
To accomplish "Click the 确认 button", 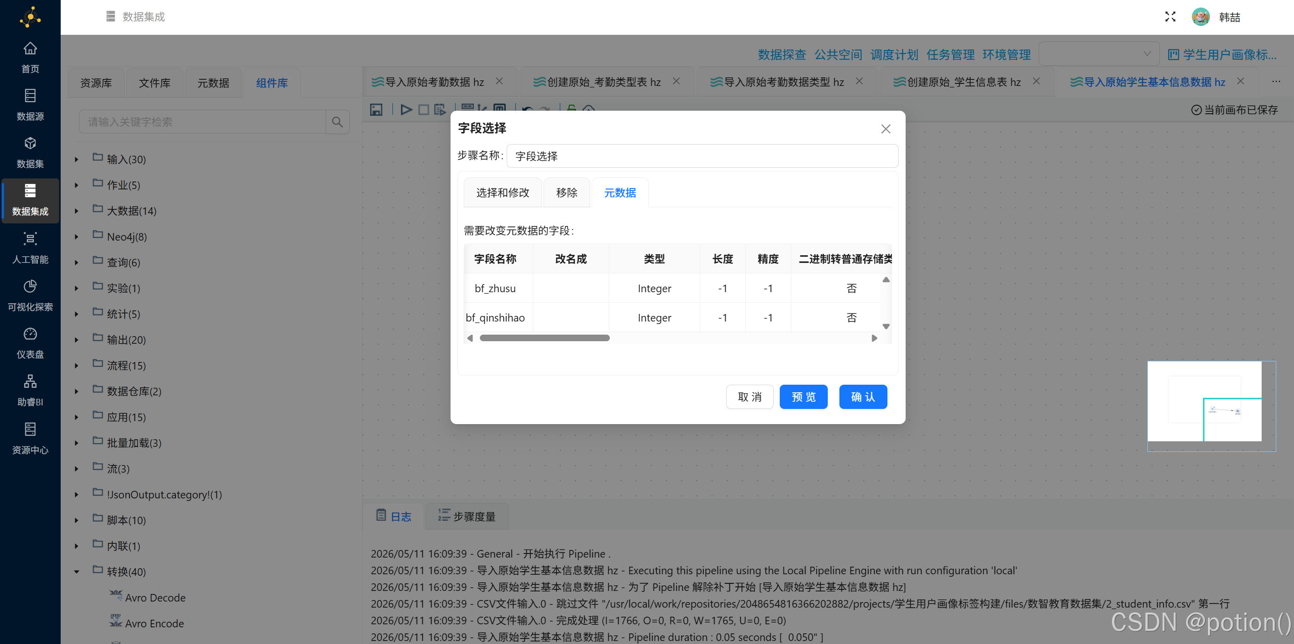I will click(x=863, y=397).
